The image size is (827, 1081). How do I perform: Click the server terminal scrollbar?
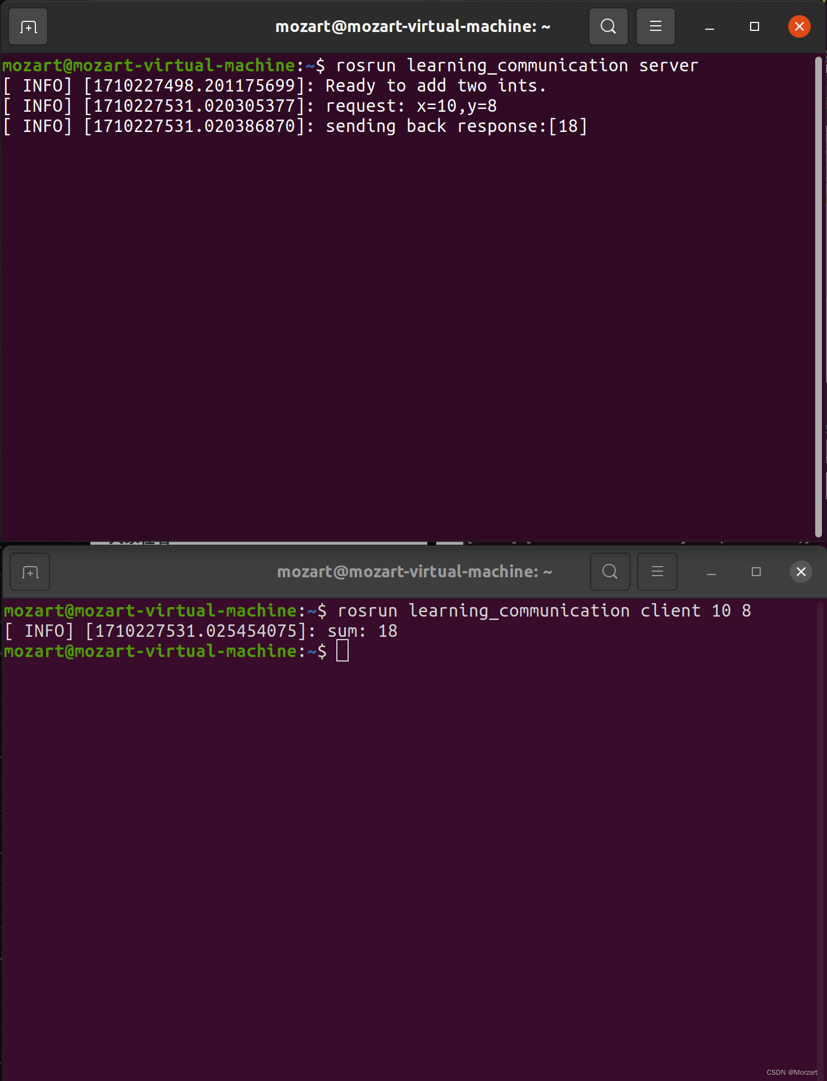point(819,297)
